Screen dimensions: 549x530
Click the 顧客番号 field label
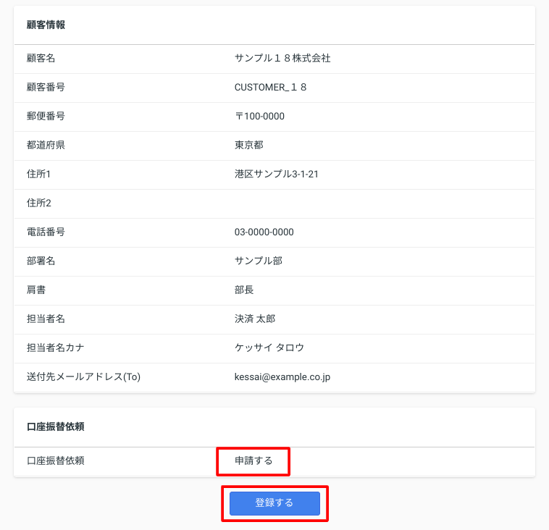coord(46,87)
